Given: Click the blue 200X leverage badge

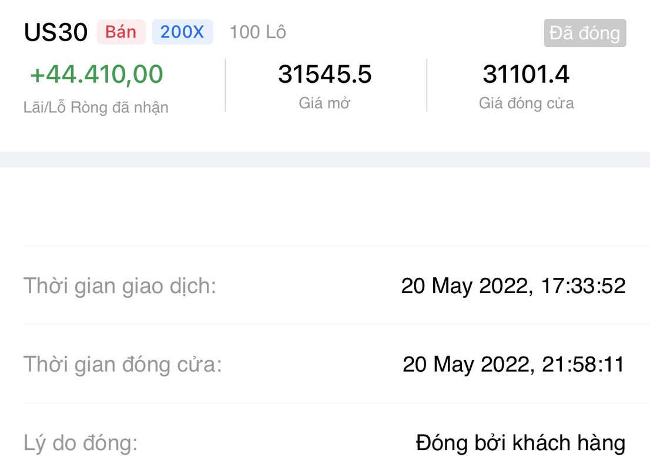Looking at the screenshot, I should [182, 32].
